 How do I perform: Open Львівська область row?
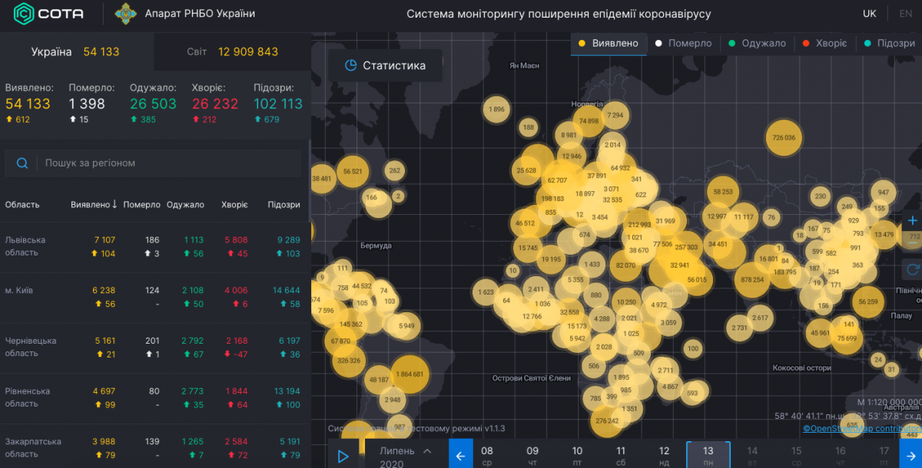coord(154,247)
